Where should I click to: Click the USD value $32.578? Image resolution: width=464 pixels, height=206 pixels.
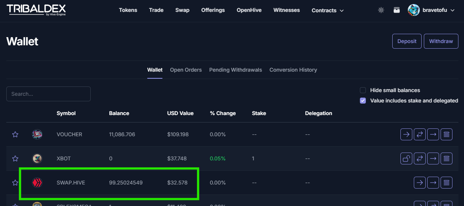click(177, 183)
